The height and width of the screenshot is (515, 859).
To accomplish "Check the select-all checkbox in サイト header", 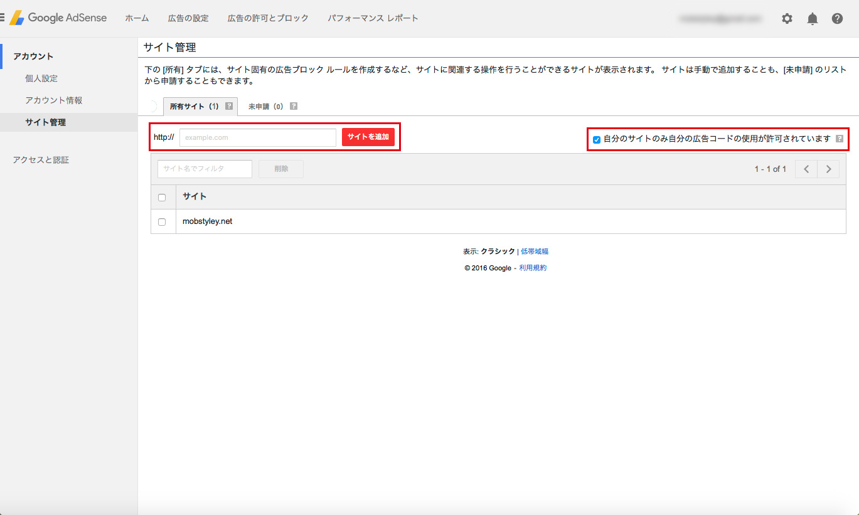I will (x=162, y=197).
